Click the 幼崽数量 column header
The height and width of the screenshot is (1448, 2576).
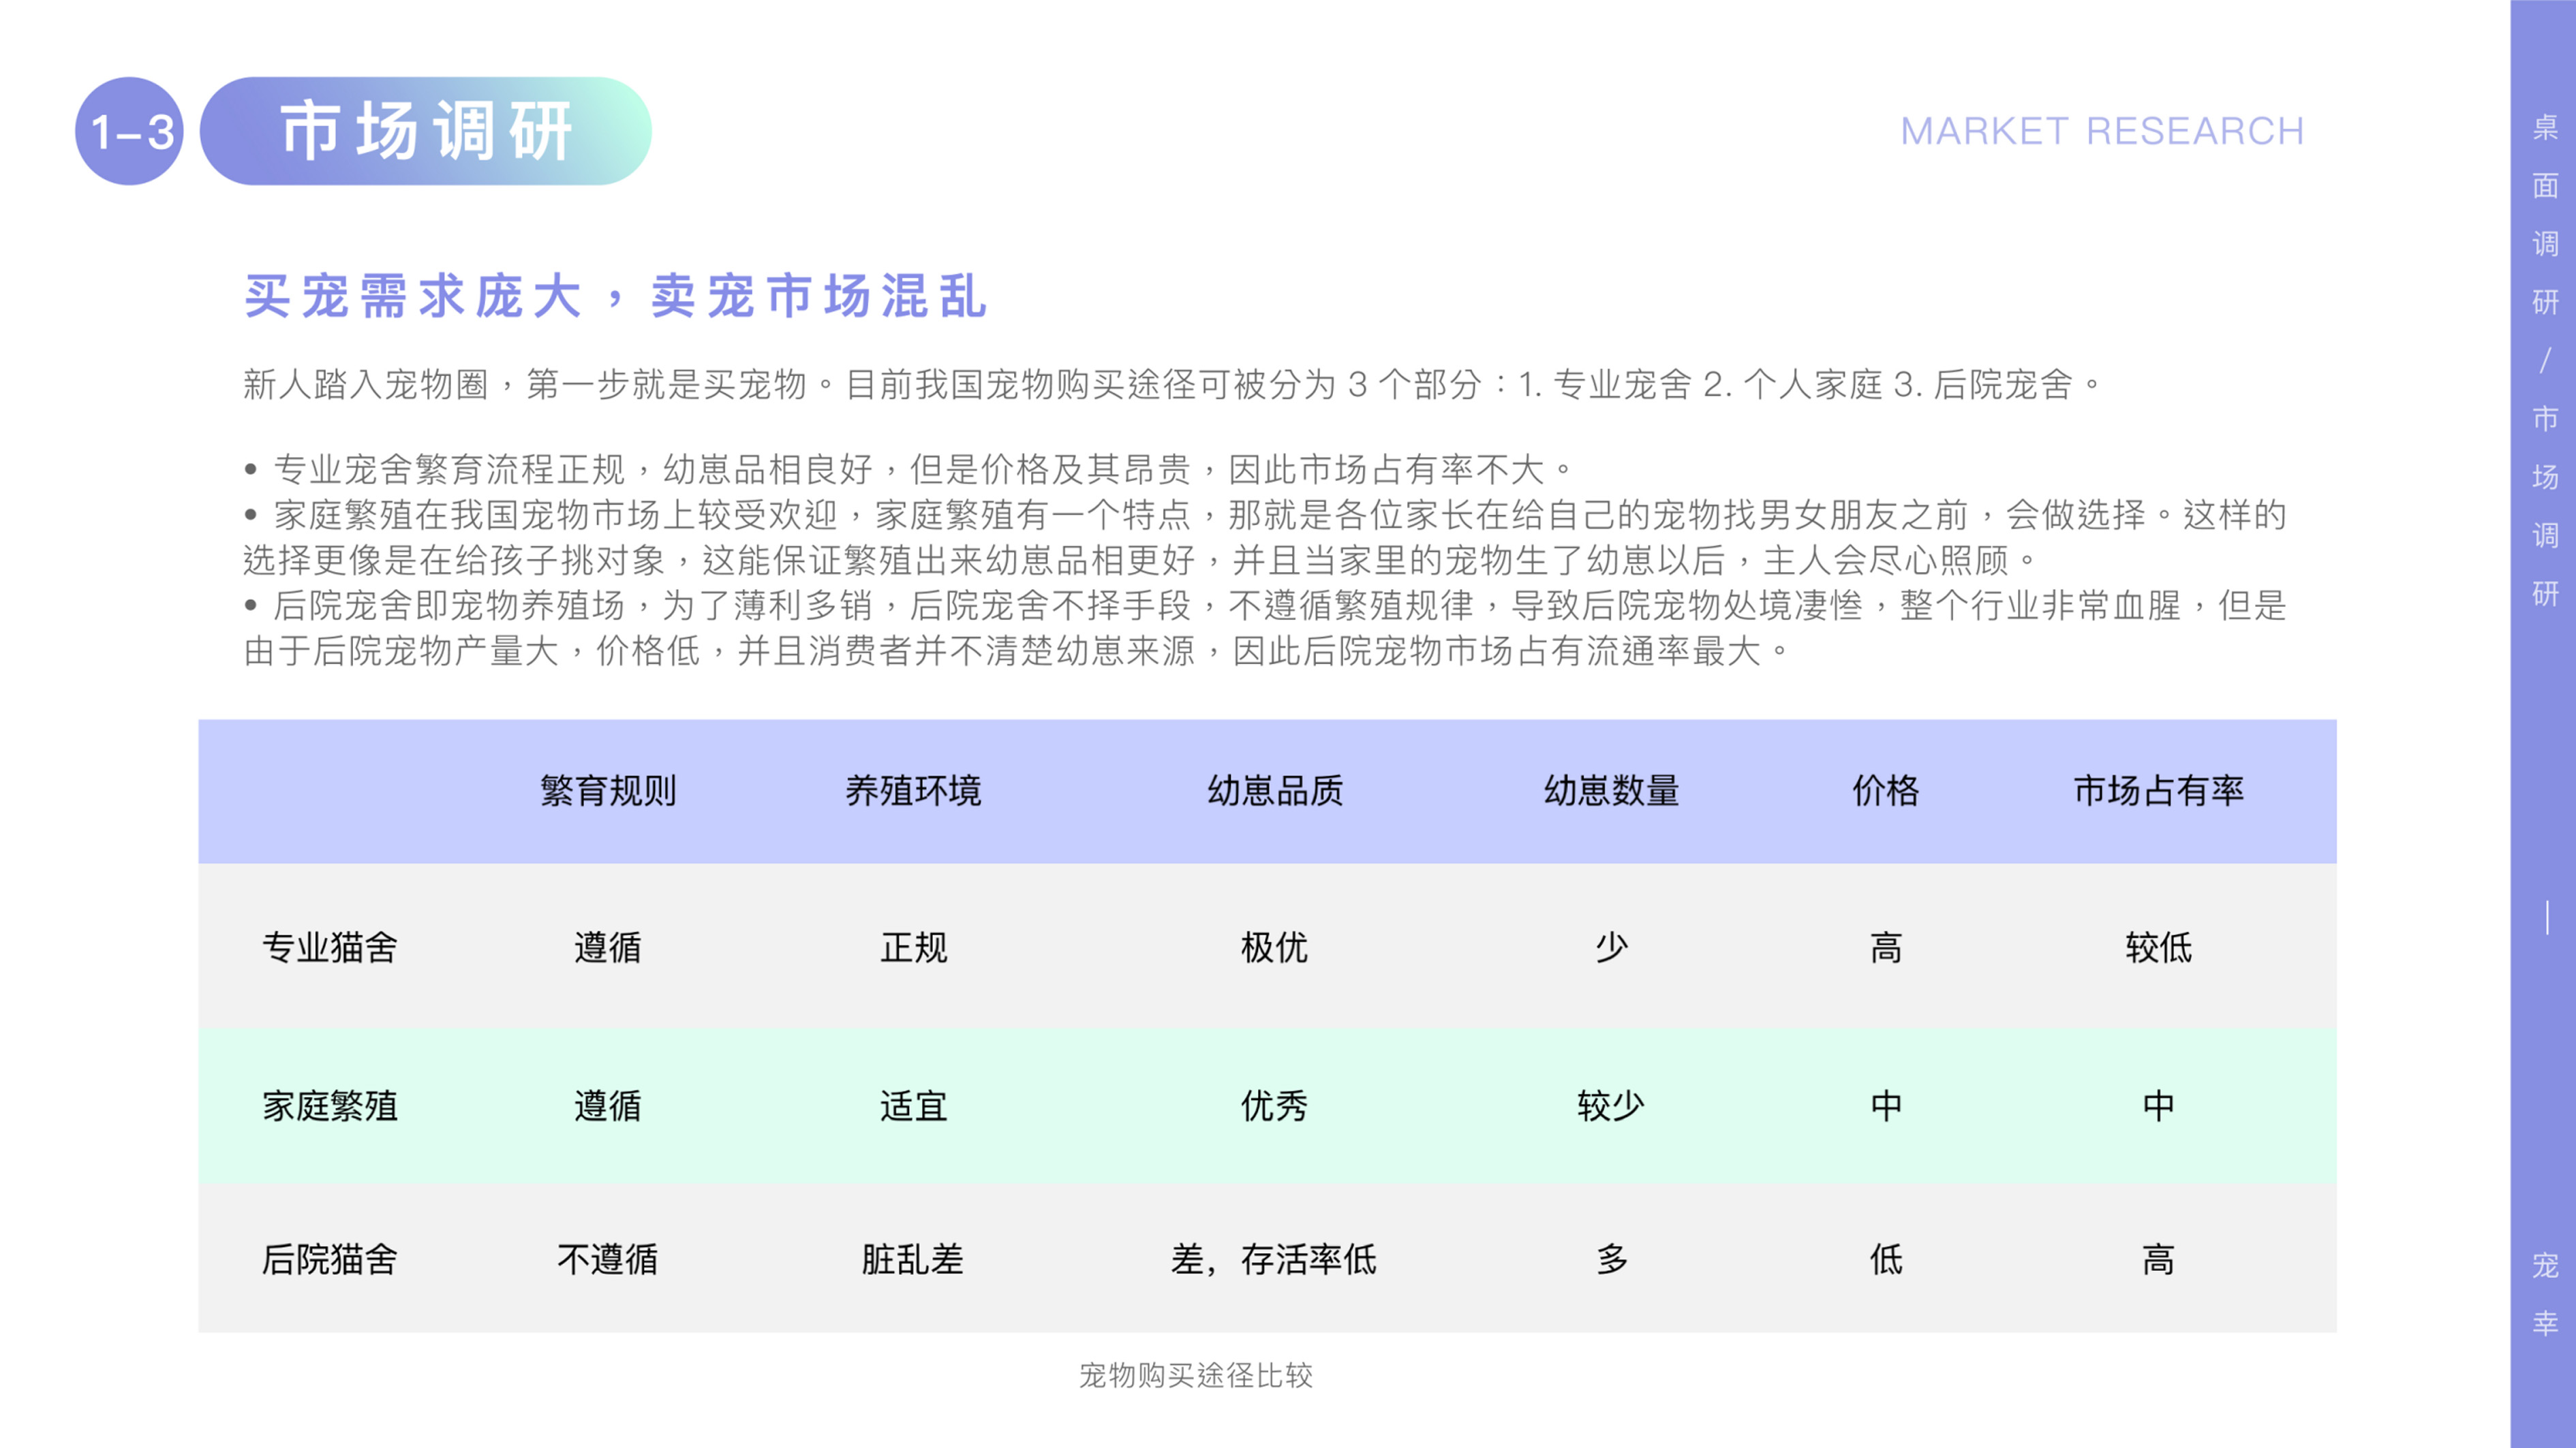[x=1611, y=791]
